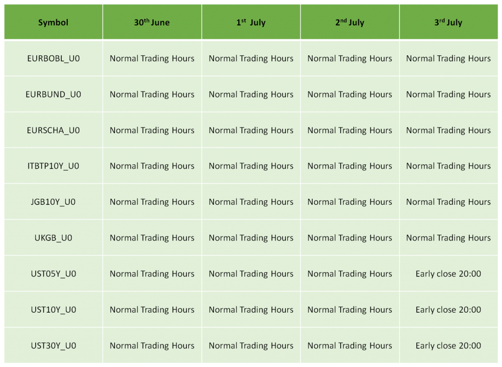Click the Symbol column header
This screenshot has height=367, width=502.
point(53,22)
